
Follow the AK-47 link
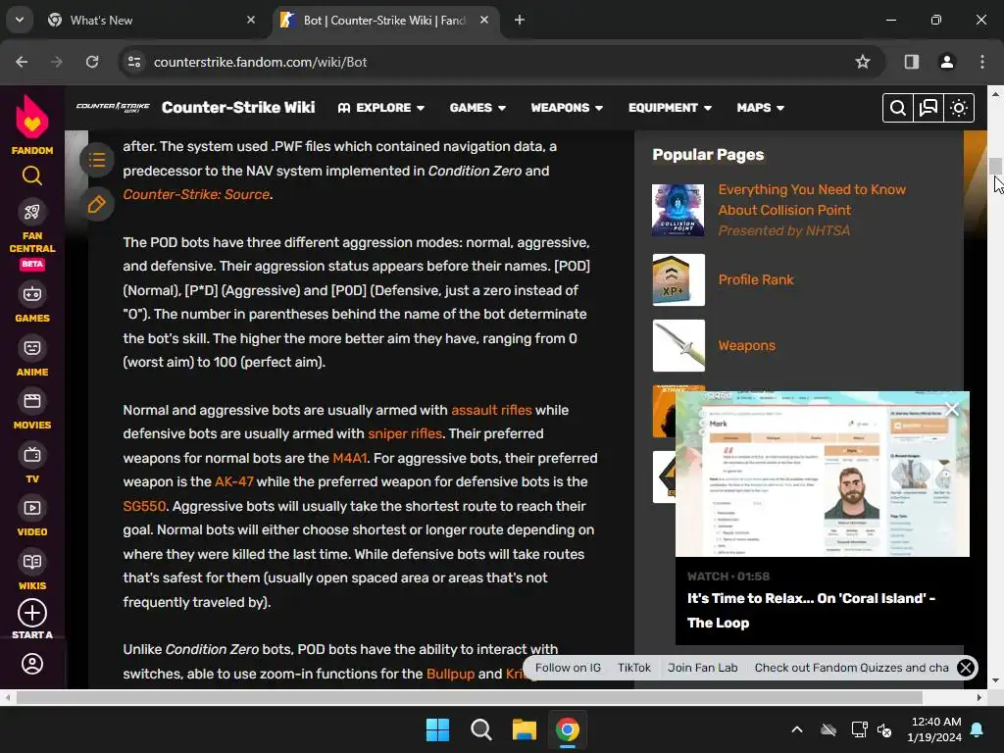[x=233, y=481]
